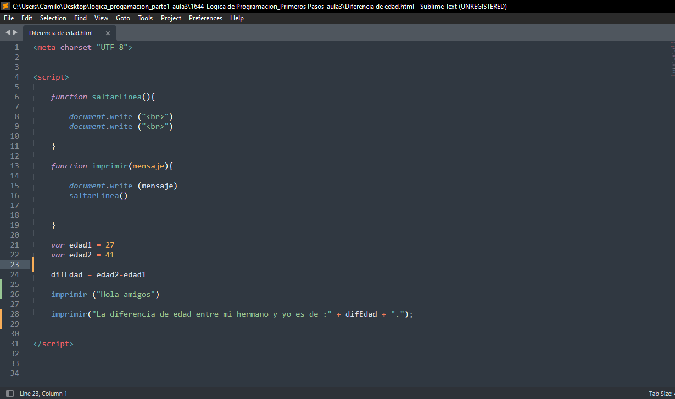Close the Diferencia de edad.html tab
The width and height of the screenshot is (675, 399).
[x=108, y=33]
